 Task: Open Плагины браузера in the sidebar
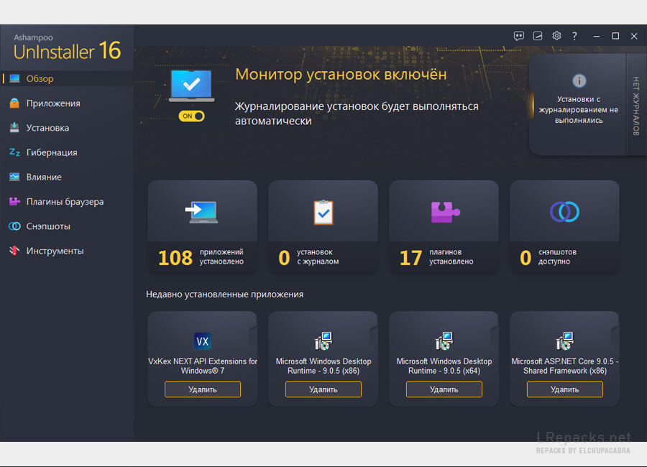(65, 202)
